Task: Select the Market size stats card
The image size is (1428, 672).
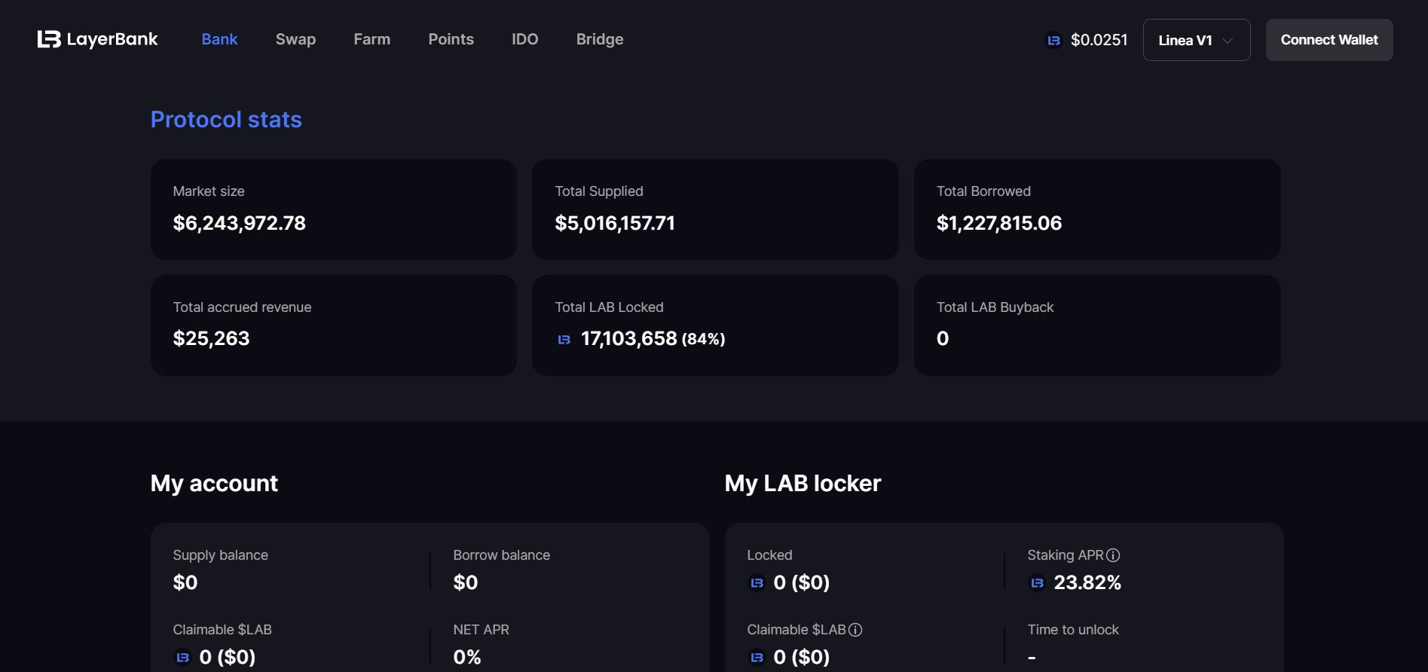Action: (x=333, y=209)
